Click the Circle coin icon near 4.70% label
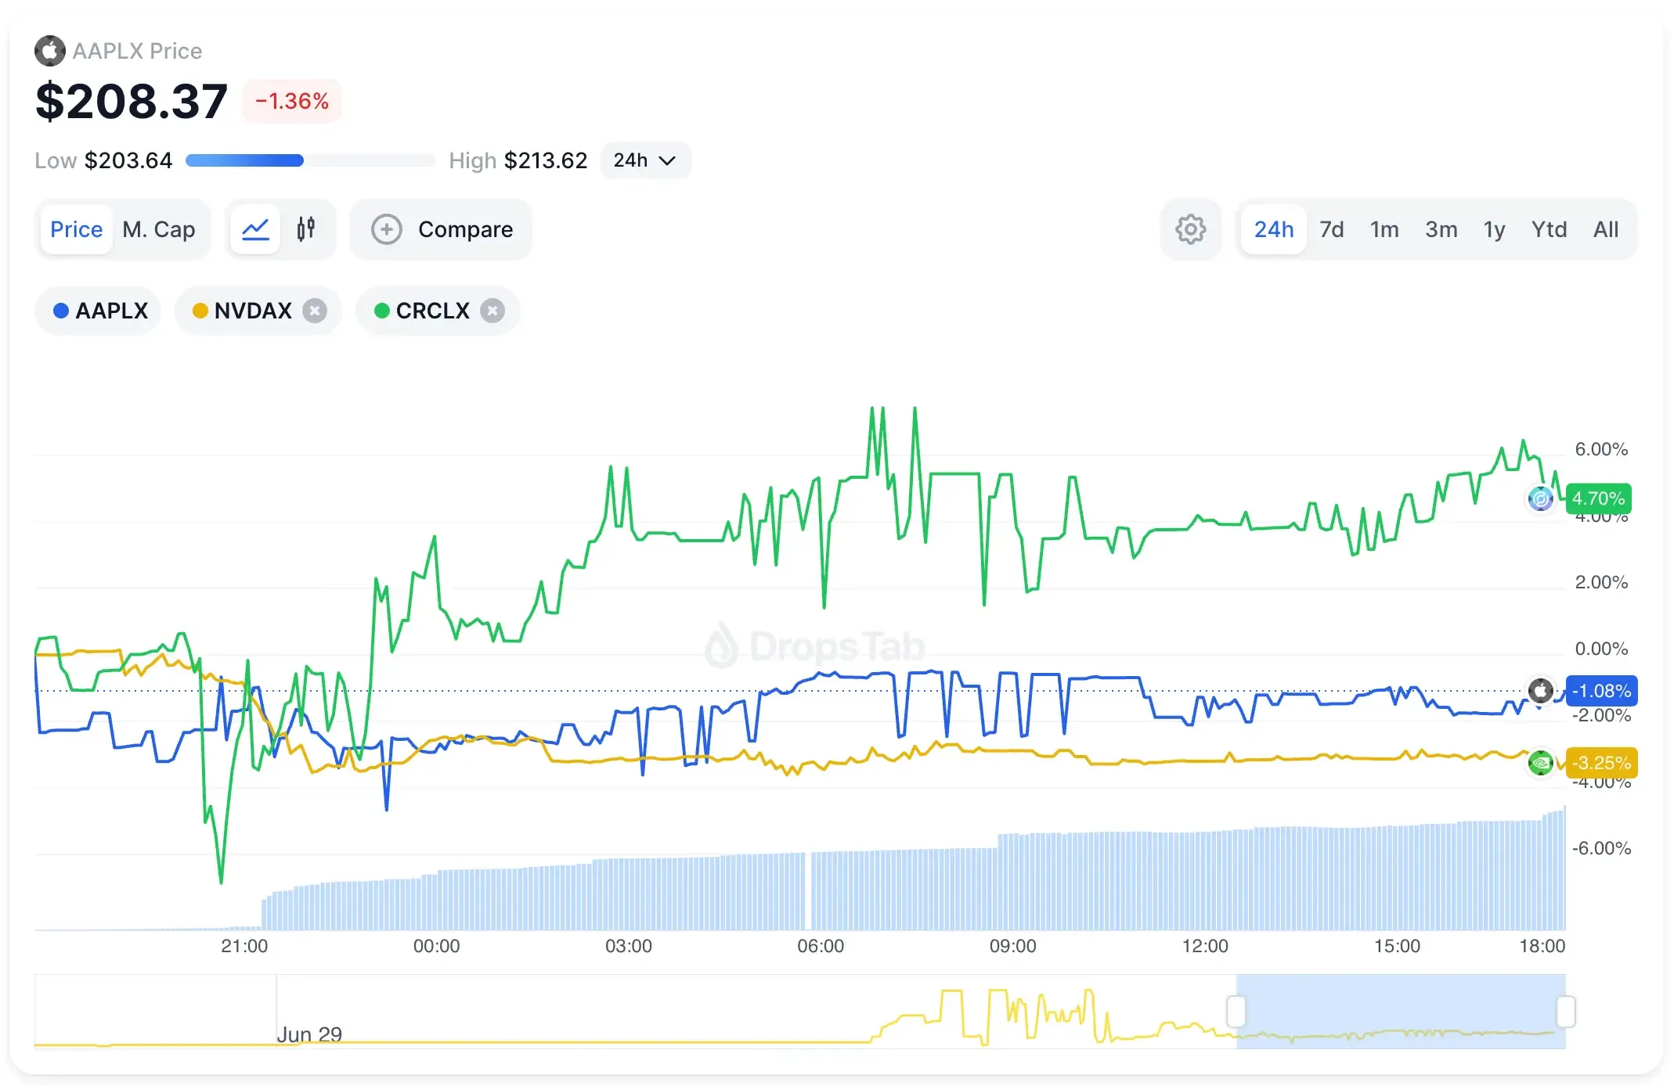This screenshot has width=1674, height=1086. click(1539, 498)
